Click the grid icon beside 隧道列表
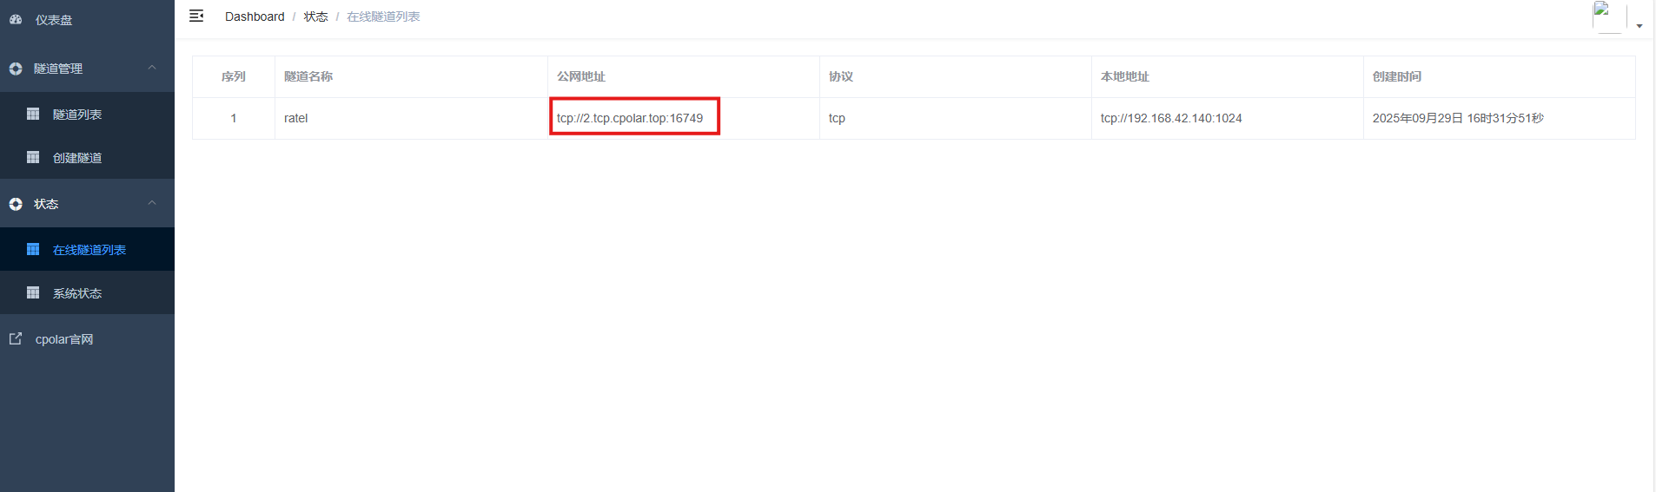The height and width of the screenshot is (492, 1656). [33, 114]
